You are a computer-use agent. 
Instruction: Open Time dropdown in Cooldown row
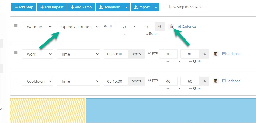pos(78,81)
